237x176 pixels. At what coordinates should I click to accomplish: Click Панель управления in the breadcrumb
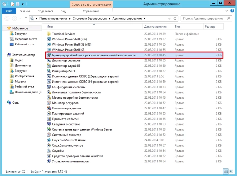(x=53, y=19)
